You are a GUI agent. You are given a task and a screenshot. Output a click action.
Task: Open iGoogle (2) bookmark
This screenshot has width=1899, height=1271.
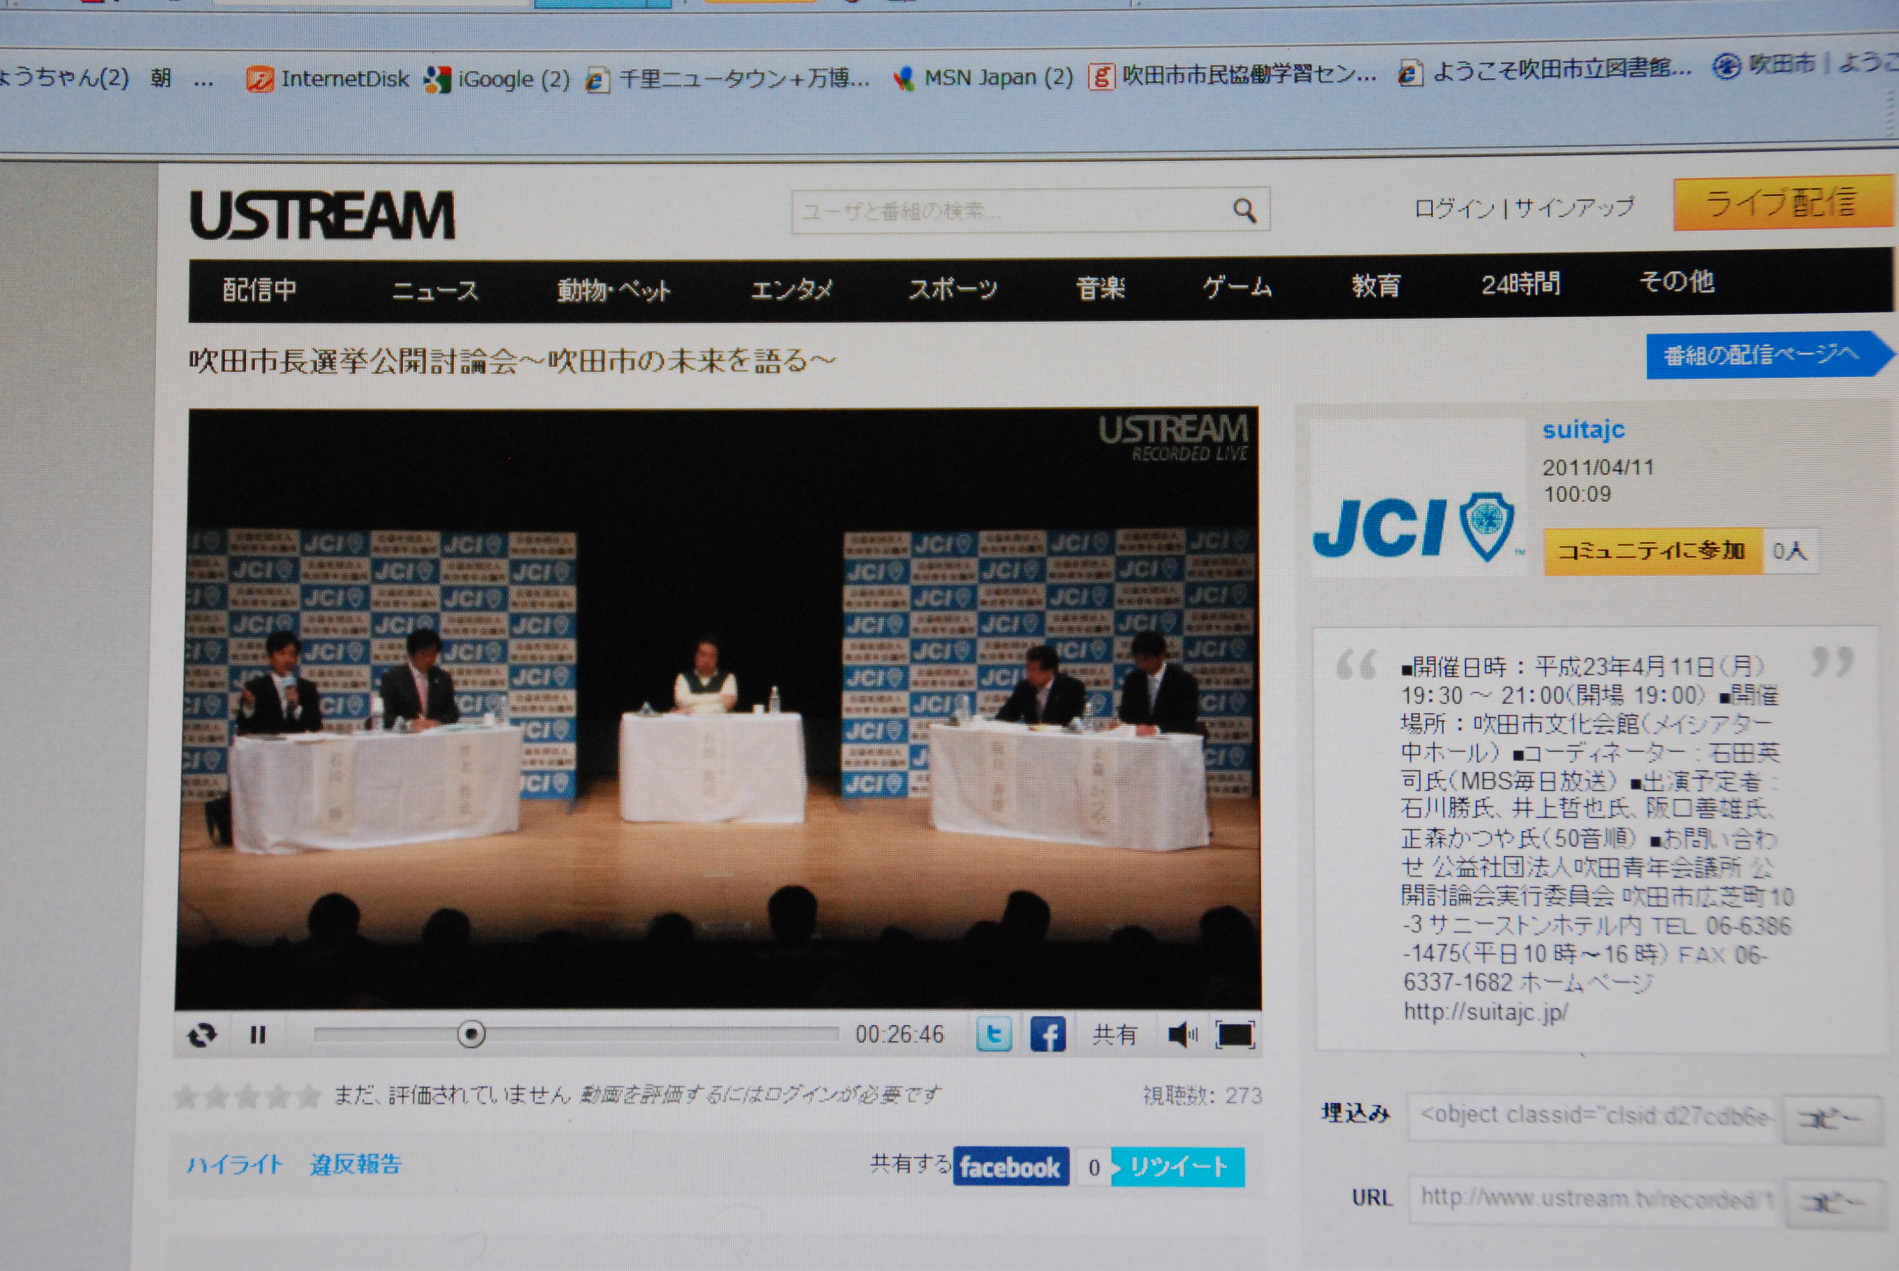click(498, 79)
